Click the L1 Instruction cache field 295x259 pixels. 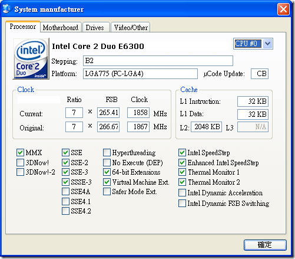coord(253,101)
